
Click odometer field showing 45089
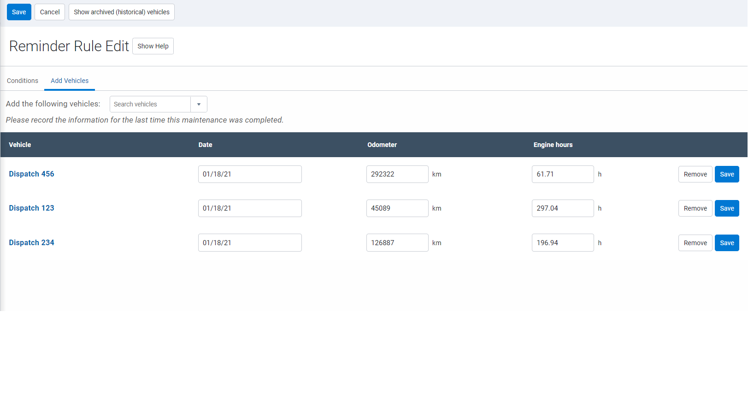pyautogui.click(x=397, y=208)
